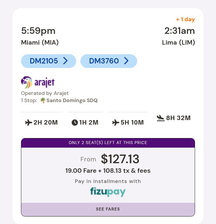216x224 pixels.
Task: Click the '+1 day' arrival indicator
Action: pyautogui.click(x=185, y=19)
